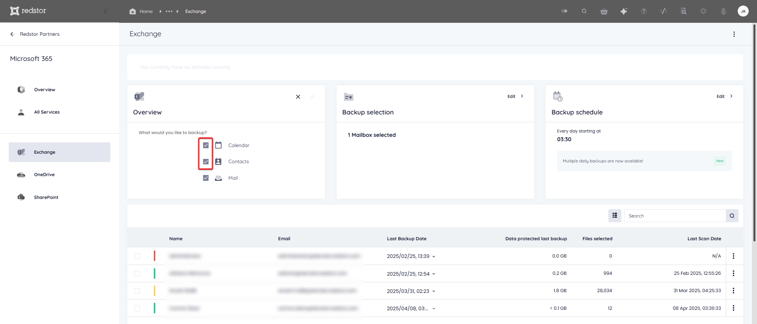Open the Exchange page kebab menu
Image resolution: width=757 pixels, height=324 pixels.
[x=734, y=34]
